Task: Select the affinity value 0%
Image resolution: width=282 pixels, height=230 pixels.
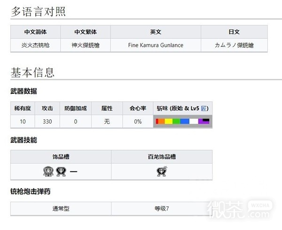Action: pyautogui.click(x=138, y=122)
